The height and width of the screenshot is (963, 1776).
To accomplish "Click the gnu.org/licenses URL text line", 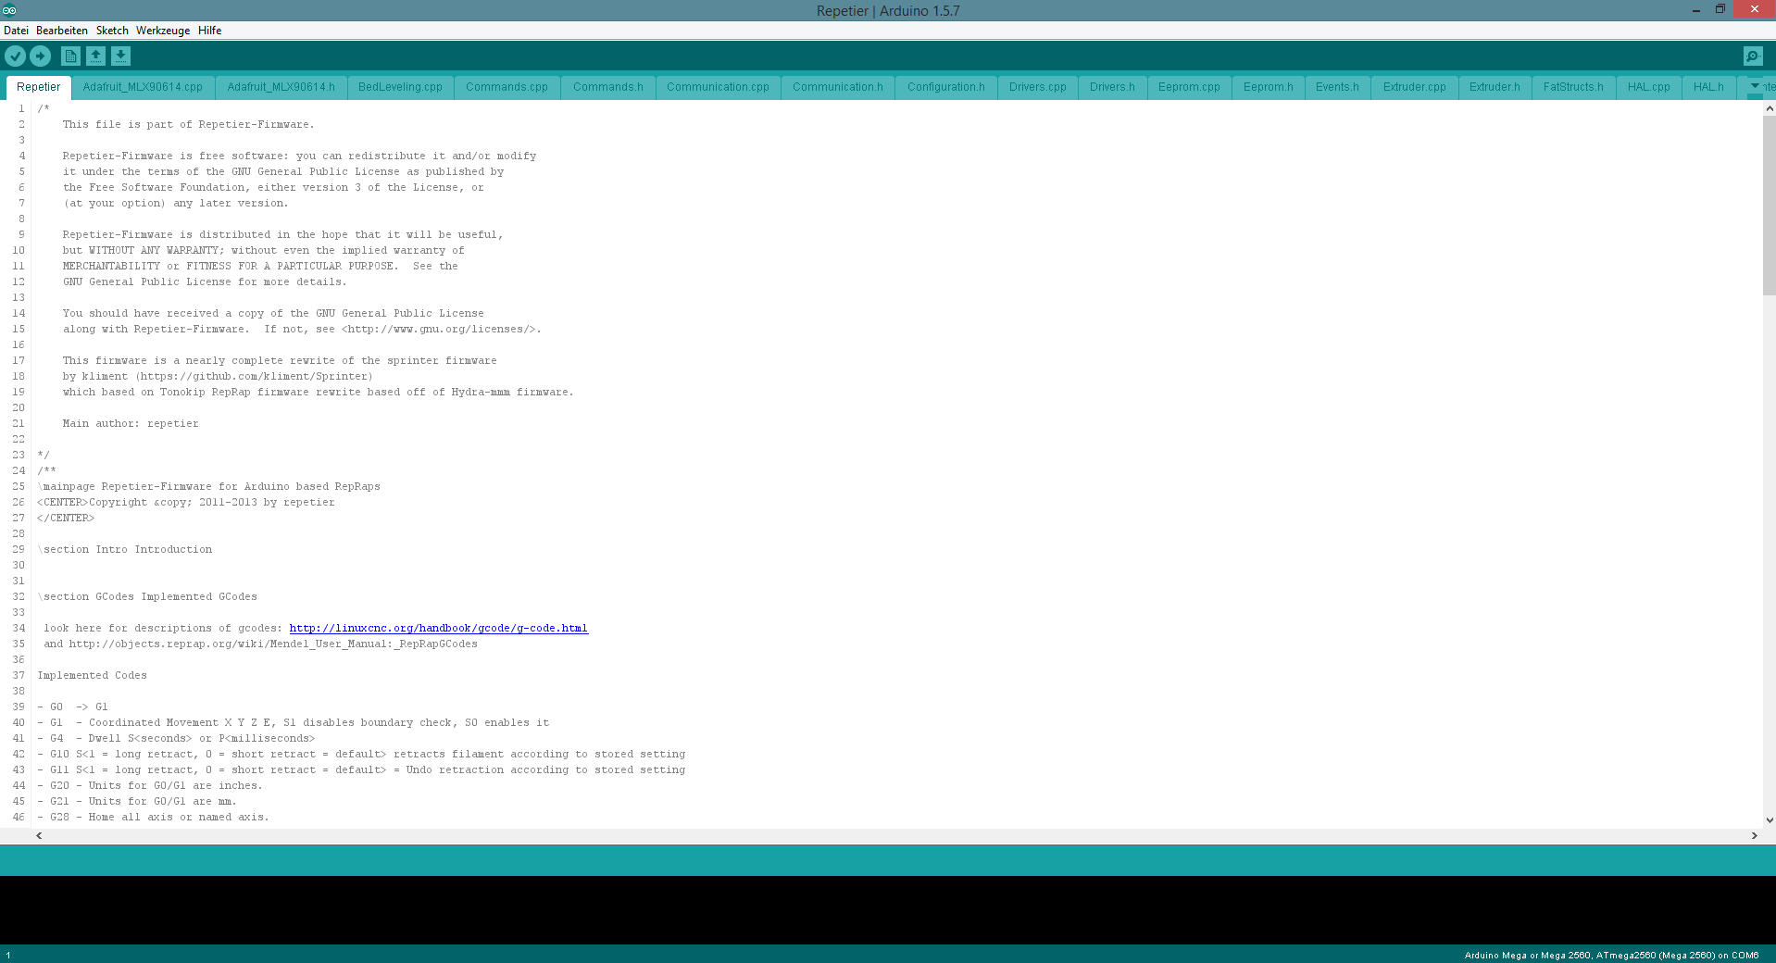I will tap(302, 329).
